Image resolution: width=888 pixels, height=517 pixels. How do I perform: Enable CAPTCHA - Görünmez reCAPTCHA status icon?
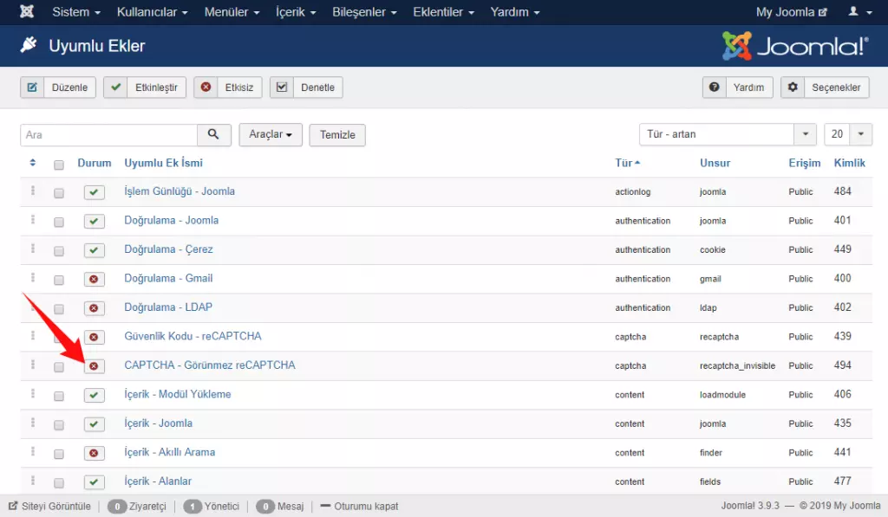coord(94,366)
